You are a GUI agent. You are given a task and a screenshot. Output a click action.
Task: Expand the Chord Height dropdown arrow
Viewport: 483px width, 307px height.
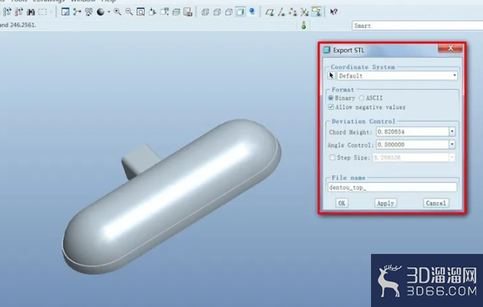click(452, 131)
